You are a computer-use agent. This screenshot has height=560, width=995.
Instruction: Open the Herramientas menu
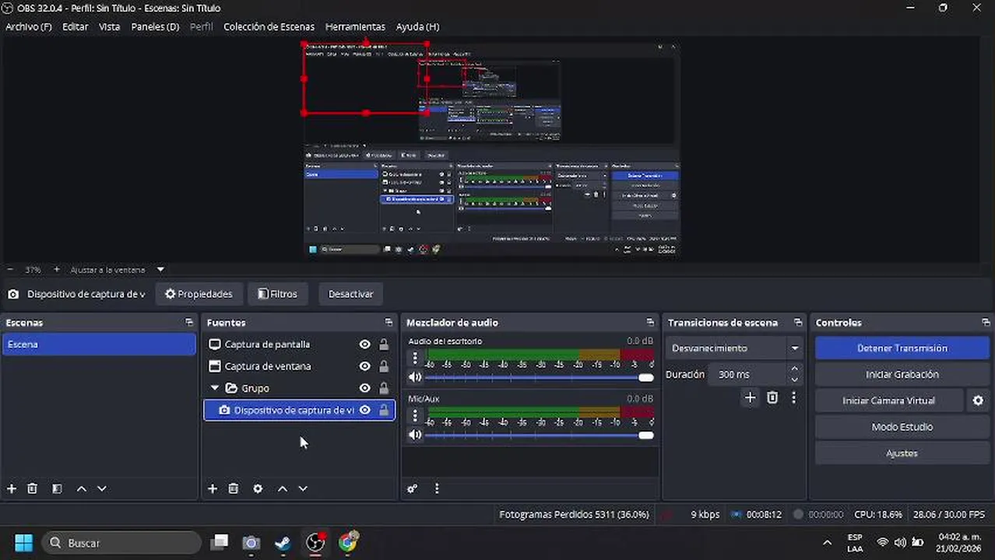[355, 26]
